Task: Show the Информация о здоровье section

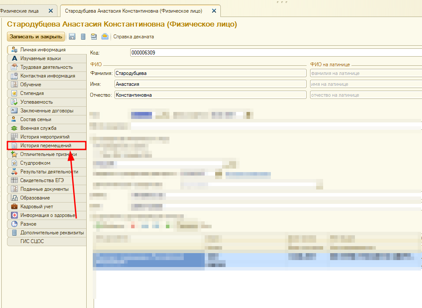Action: (x=48, y=215)
